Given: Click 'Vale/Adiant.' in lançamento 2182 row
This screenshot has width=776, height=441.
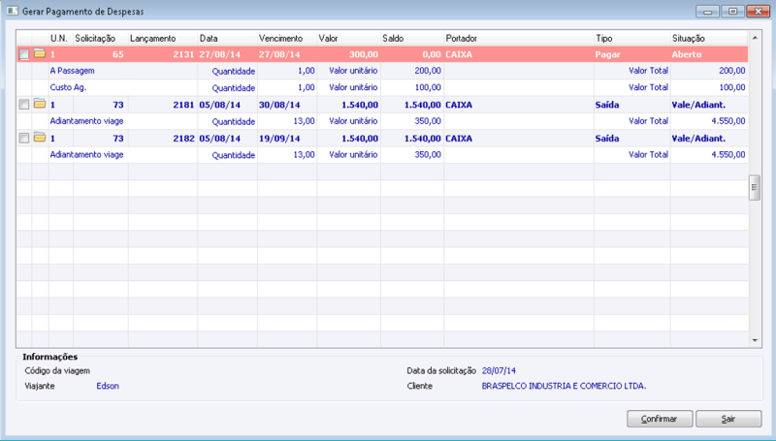Looking at the screenshot, I should click(698, 139).
